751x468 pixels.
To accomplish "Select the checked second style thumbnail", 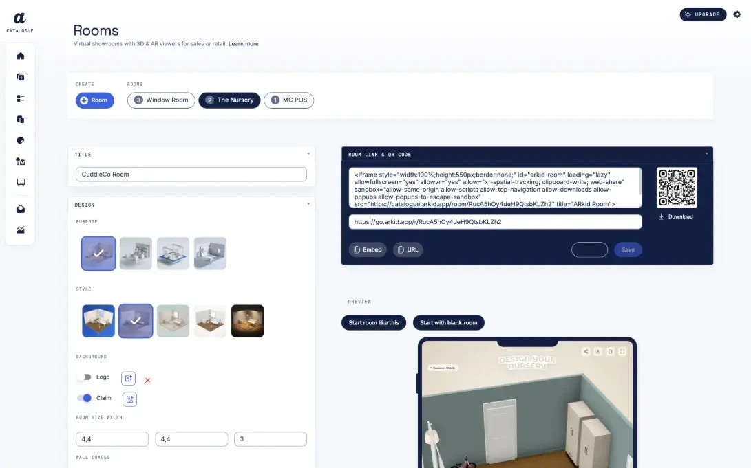I will [x=136, y=321].
